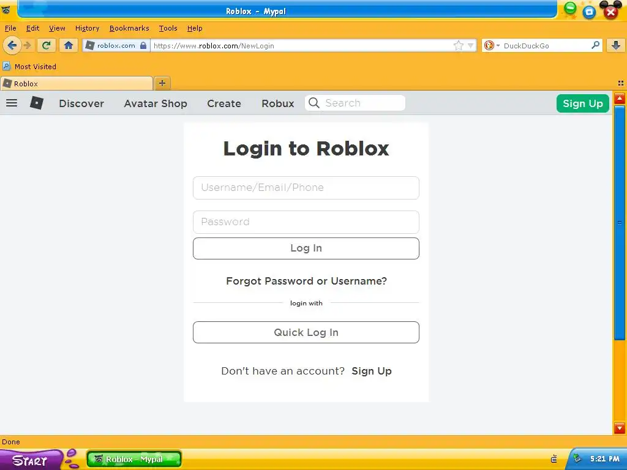Image resolution: width=627 pixels, height=470 pixels.
Task: Open the tab groups grid icon
Action: 621,83
